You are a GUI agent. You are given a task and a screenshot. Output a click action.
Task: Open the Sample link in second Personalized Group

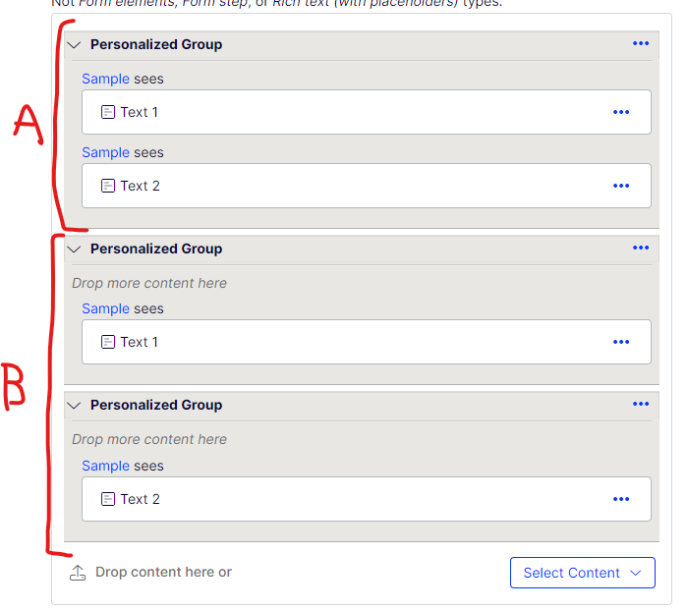pos(105,308)
